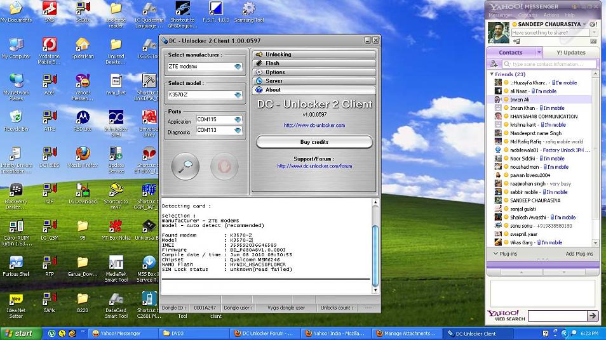Open the Actions menu in Yahoo Messenger

(551, 15)
